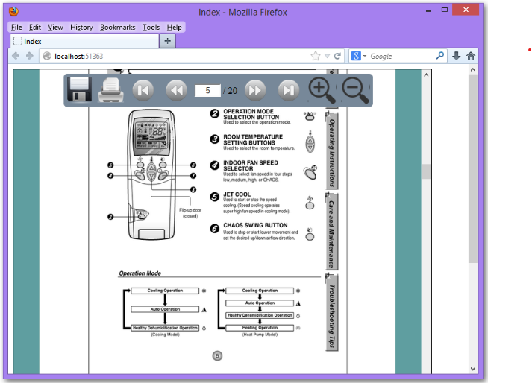
Task: Click the JET COOL heading
Action: point(237,194)
